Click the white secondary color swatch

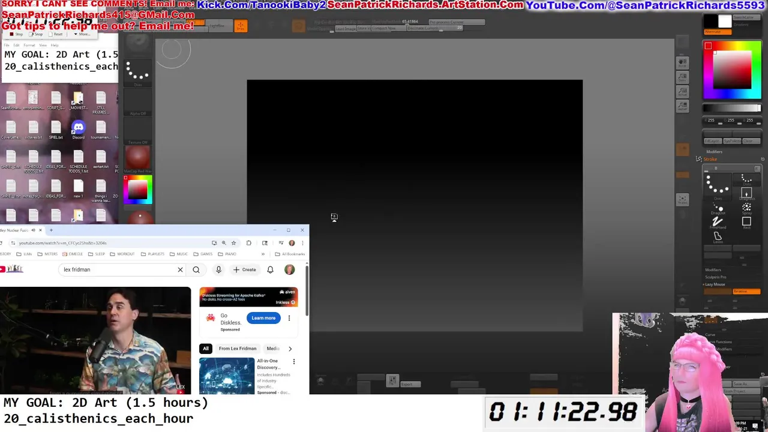click(x=725, y=22)
